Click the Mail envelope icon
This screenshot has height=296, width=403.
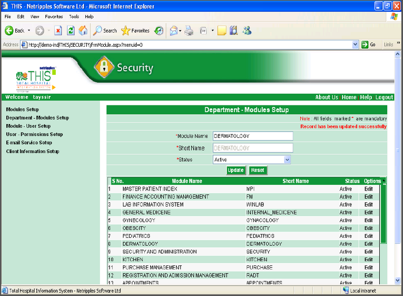174,31
